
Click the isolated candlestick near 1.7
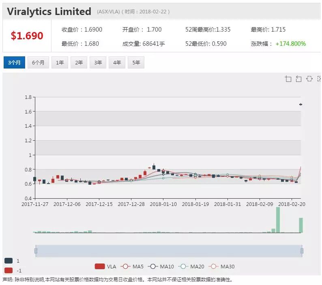(x=301, y=105)
